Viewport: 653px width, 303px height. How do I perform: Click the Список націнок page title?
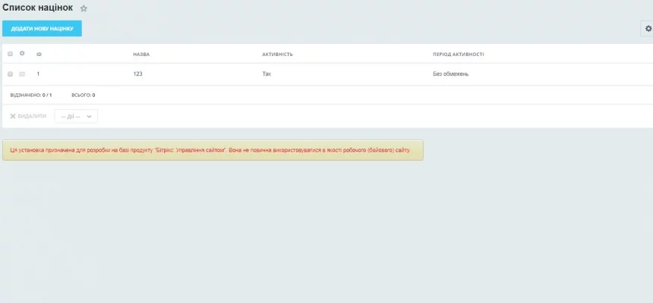(38, 8)
